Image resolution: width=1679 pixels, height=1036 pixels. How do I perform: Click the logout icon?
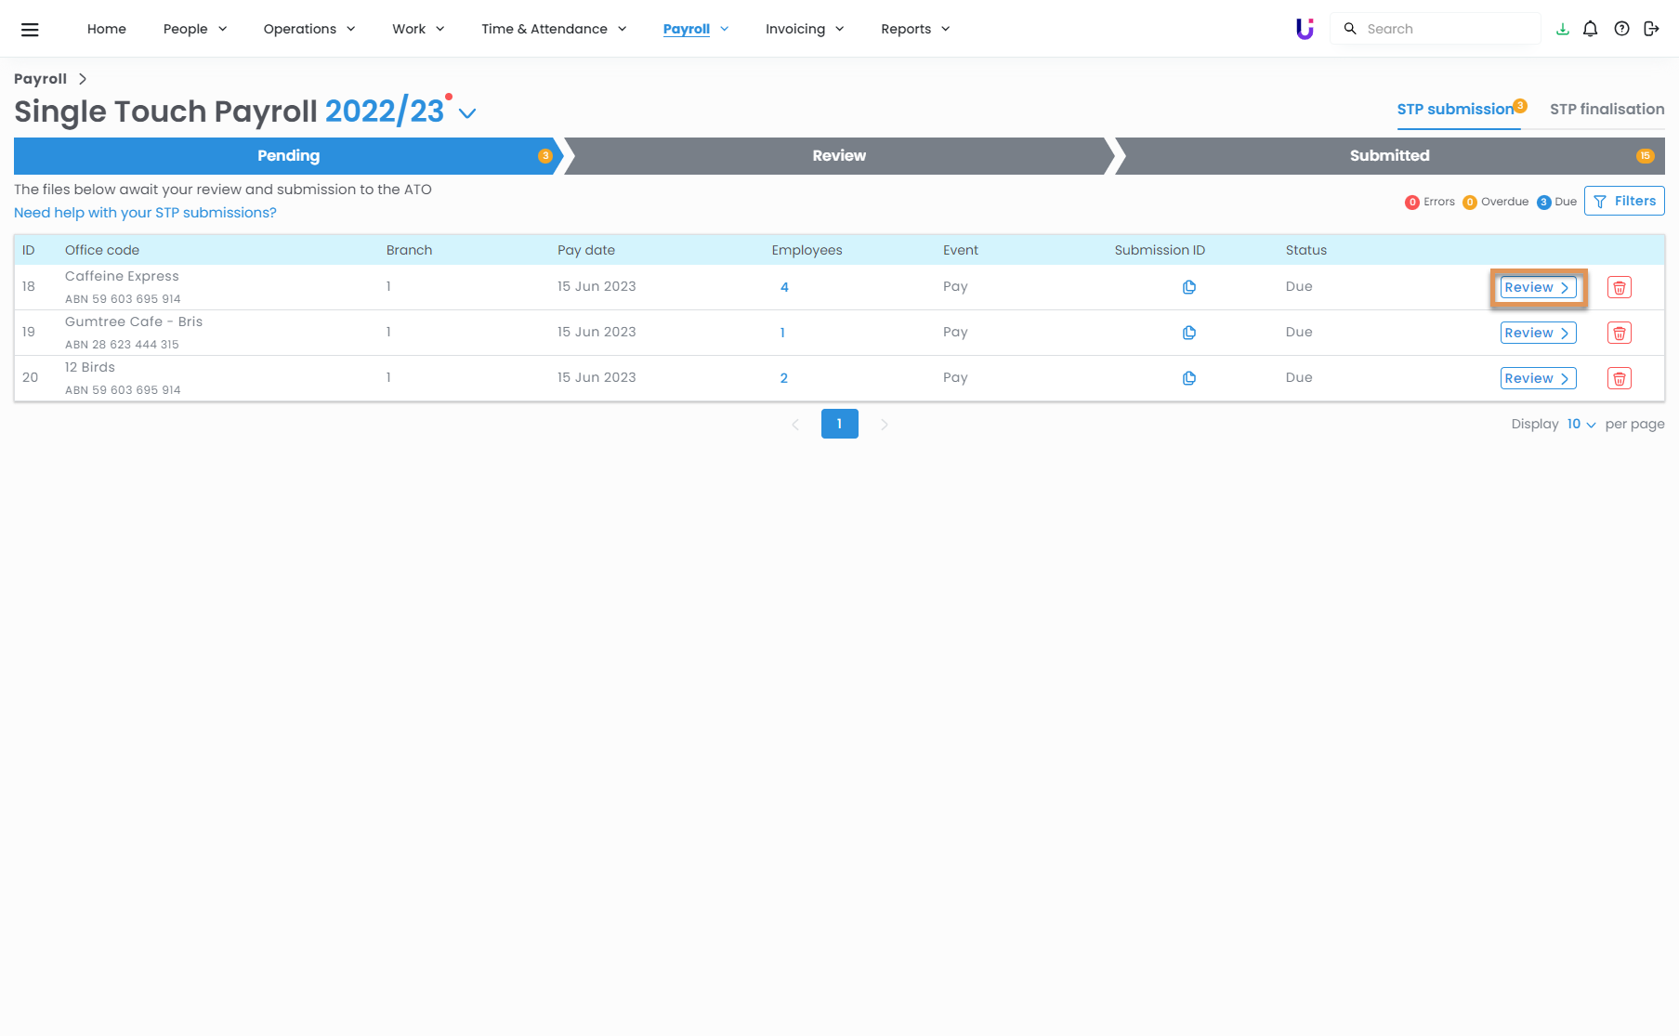click(1651, 29)
